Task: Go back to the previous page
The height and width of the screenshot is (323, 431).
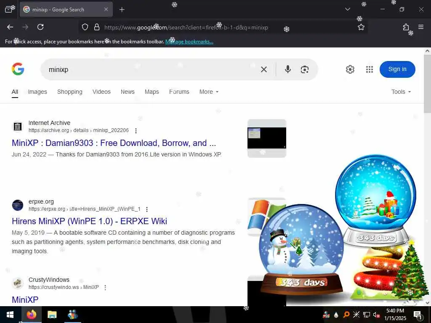Action: (10, 27)
